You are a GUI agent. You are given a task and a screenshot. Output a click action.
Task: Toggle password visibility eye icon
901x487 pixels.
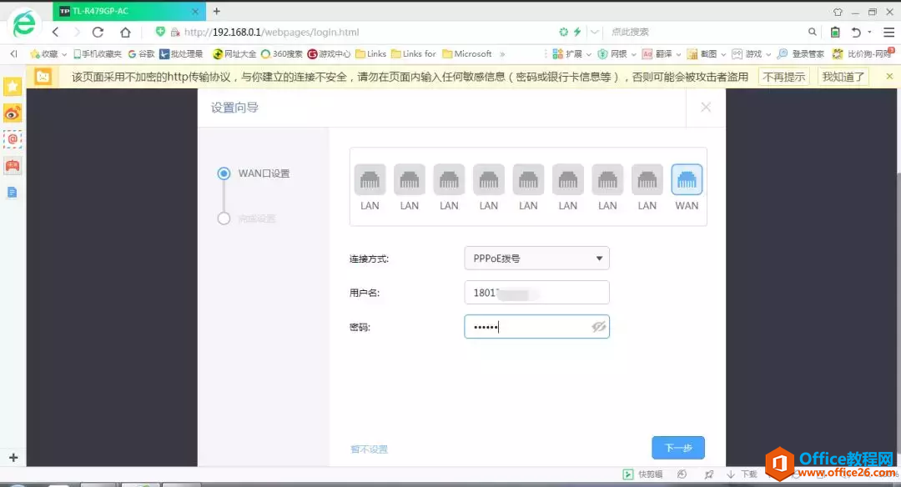click(598, 327)
